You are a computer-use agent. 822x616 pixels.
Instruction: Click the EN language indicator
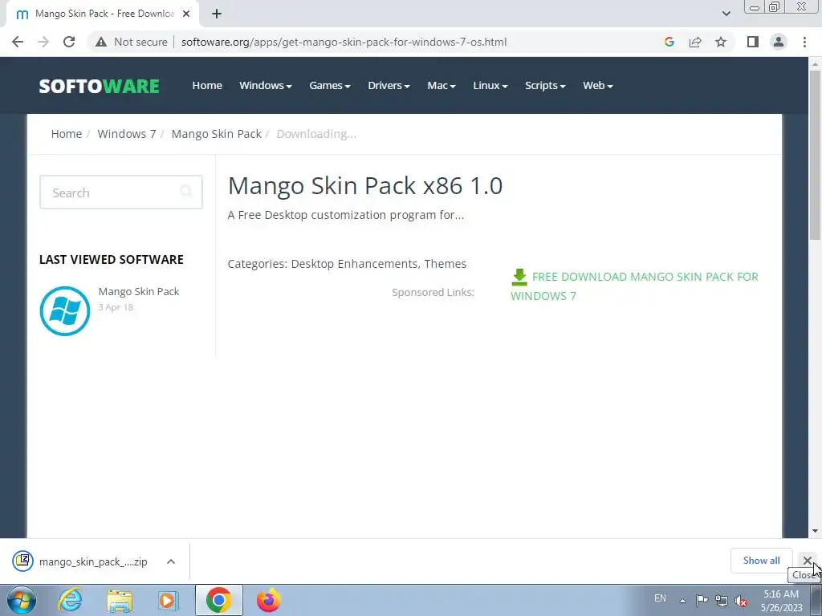click(660, 598)
